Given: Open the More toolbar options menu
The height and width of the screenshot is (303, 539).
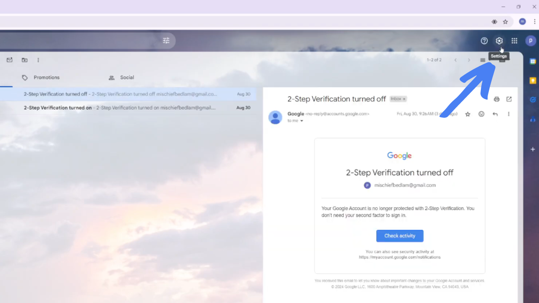Looking at the screenshot, I should pyautogui.click(x=38, y=60).
